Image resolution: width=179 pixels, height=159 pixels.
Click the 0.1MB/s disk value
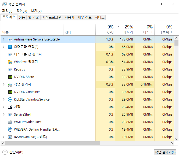tap(146, 84)
